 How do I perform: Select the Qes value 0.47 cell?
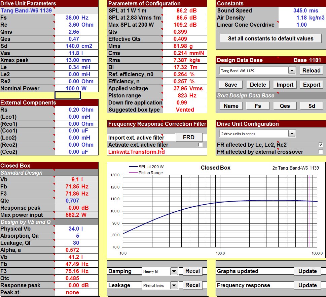(x=76, y=39)
